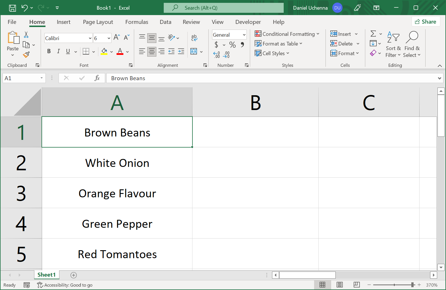Click the Increase Font Size icon

[x=117, y=38]
